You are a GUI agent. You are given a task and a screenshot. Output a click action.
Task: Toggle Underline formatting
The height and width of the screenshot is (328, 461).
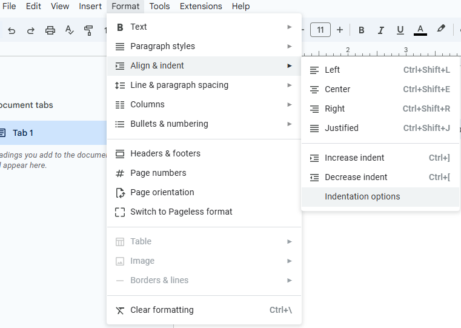point(400,30)
